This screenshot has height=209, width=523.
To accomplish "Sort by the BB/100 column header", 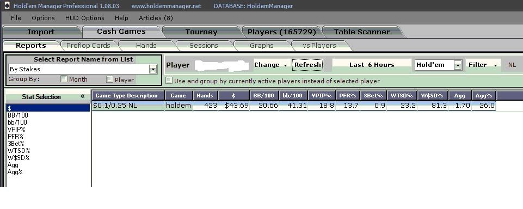I will pos(264,96).
